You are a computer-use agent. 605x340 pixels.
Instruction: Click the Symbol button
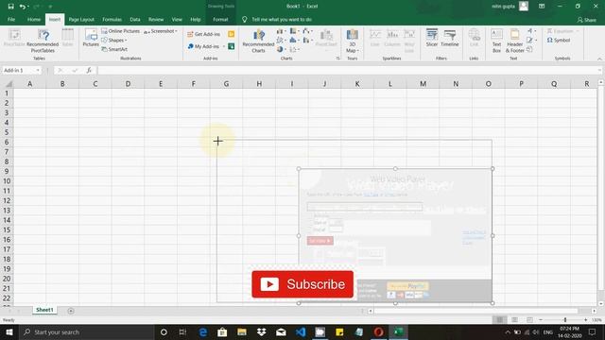tap(559, 40)
